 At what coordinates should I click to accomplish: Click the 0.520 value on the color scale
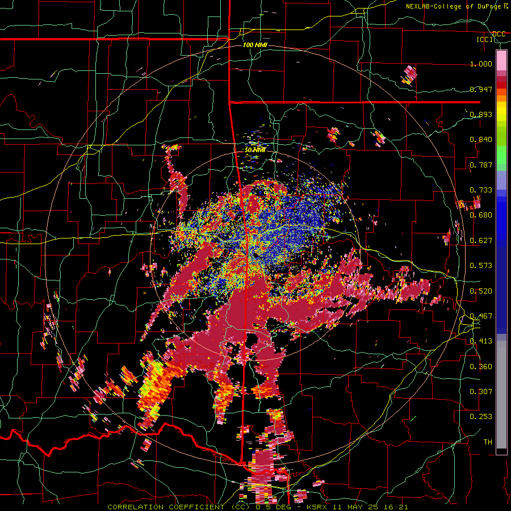tap(481, 291)
